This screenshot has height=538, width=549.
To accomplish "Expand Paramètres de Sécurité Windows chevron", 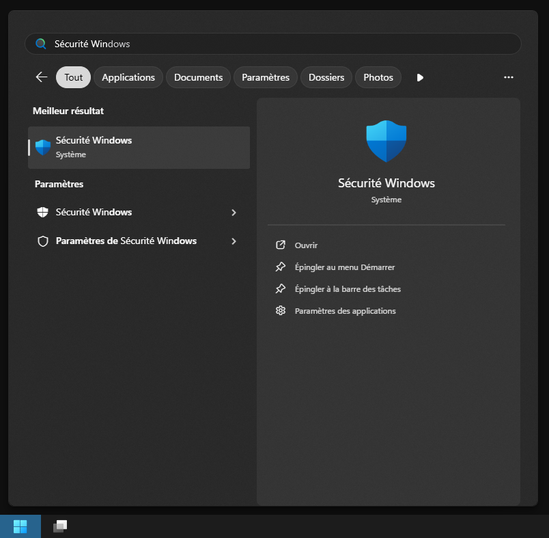I will tap(234, 241).
